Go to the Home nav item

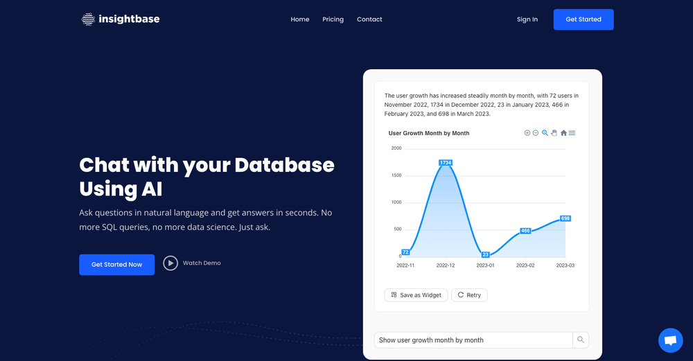(300, 19)
